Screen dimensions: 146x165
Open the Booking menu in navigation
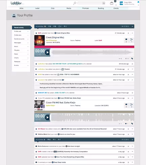point(101,8)
